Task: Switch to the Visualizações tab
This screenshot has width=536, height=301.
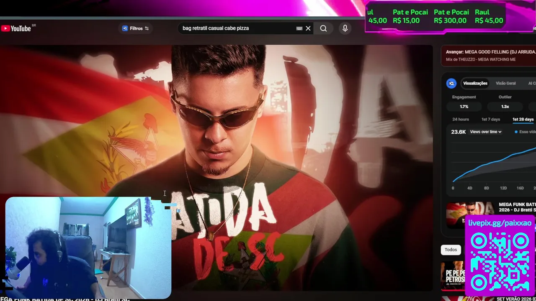Action: (475, 83)
